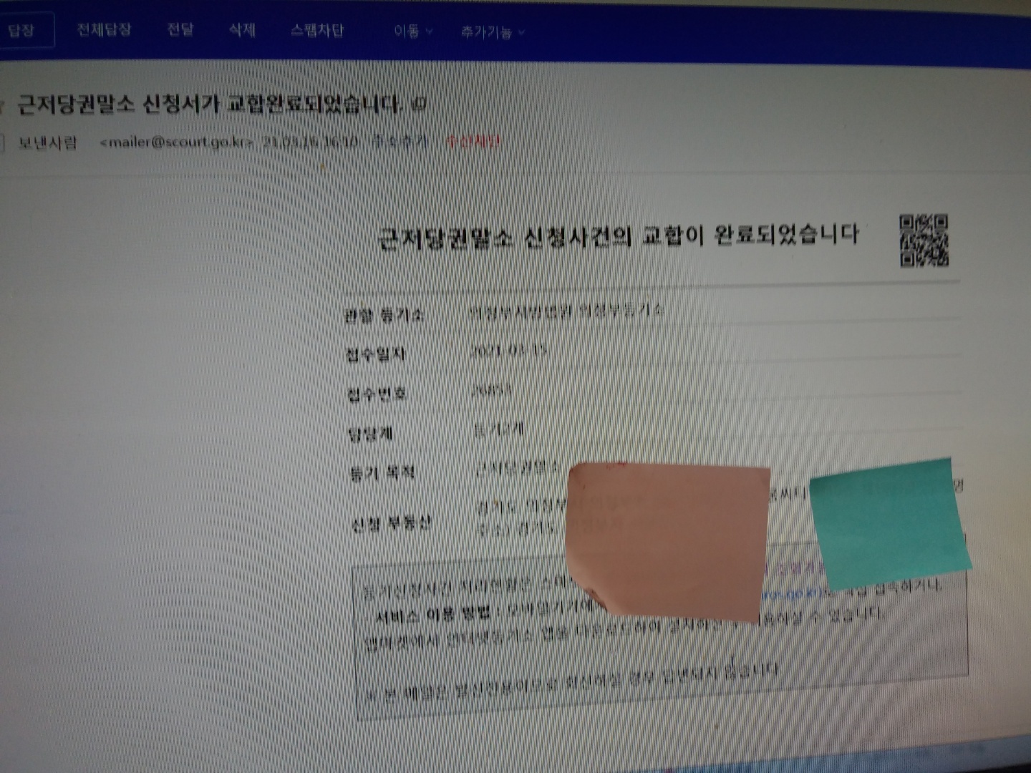
Task: Click the 등기 목적 row label
Action: (382, 473)
